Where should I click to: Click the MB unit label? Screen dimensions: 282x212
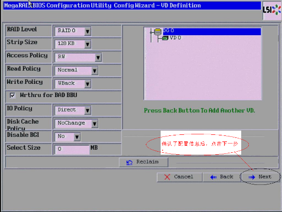pos(94,148)
